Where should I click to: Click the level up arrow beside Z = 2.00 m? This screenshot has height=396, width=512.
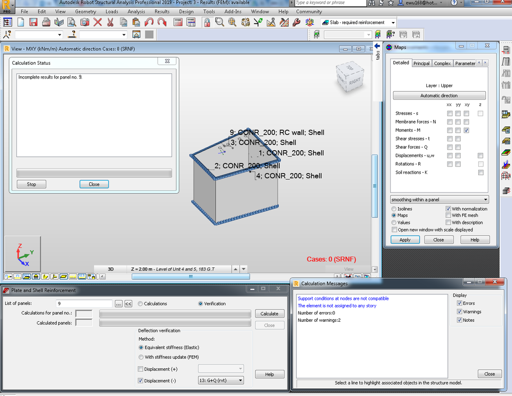coord(235,269)
